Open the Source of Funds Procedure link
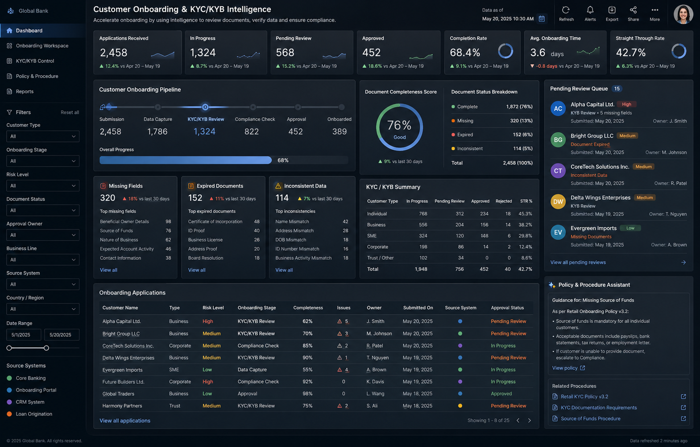 [590, 418]
